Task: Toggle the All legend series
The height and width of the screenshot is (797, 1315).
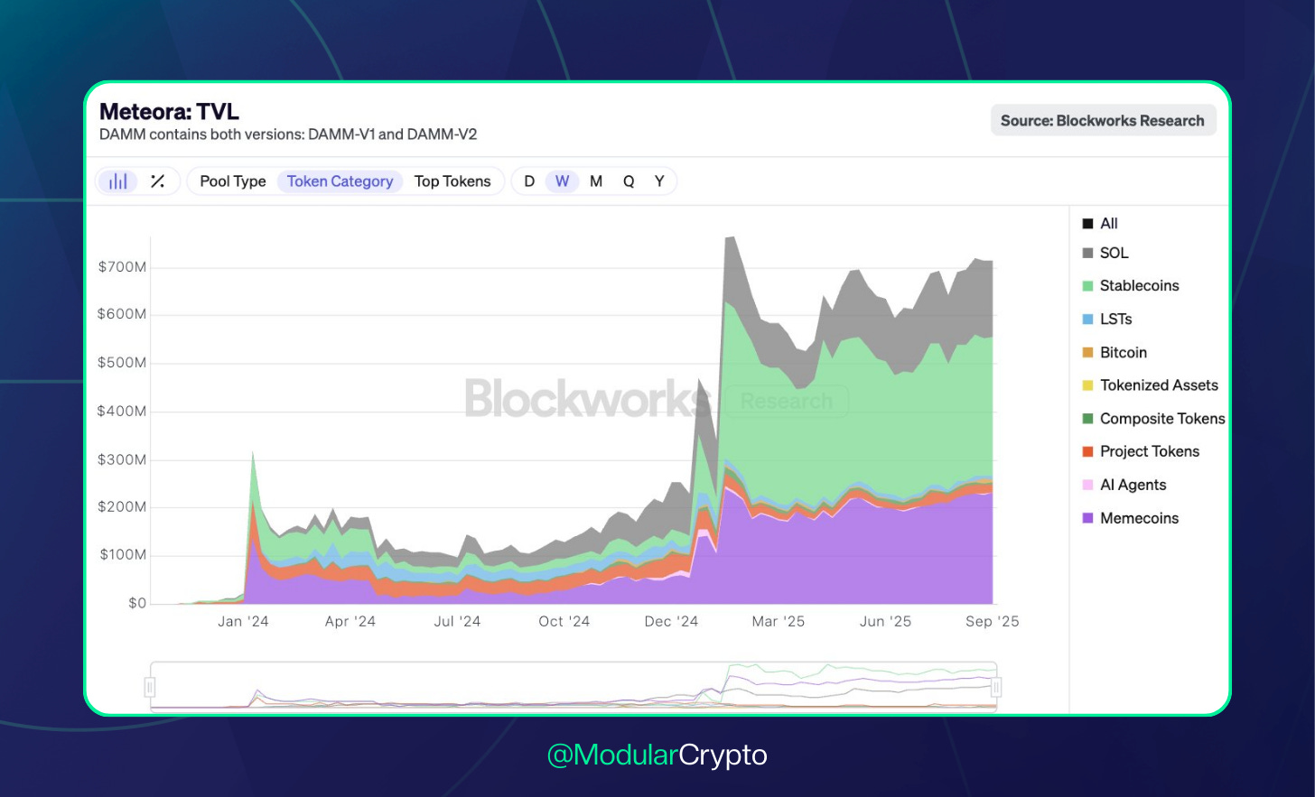Action: coord(1100,224)
